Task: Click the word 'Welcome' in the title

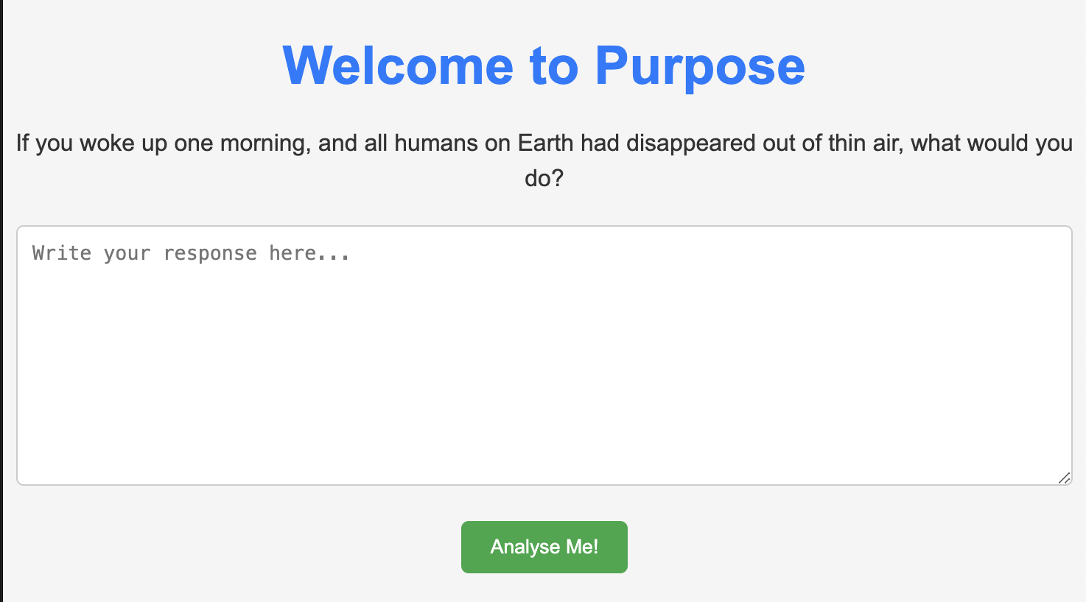Action: tap(398, 66)
